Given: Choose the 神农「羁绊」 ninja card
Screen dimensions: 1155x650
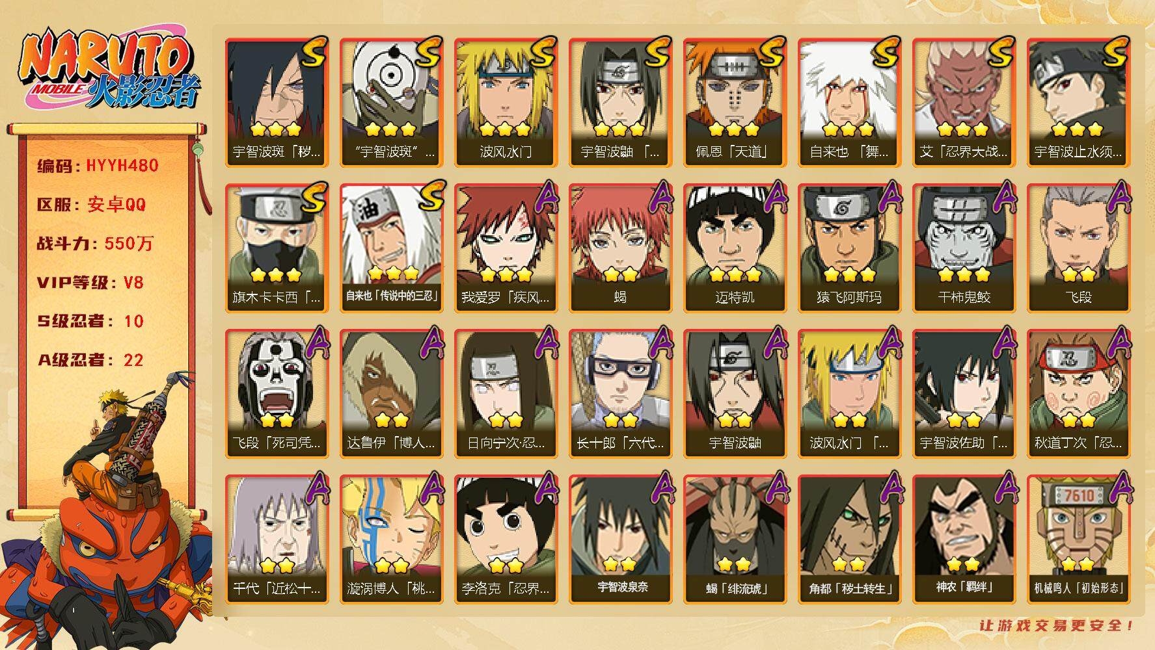Looking at the screenshot, I should click(x=964, y=539).
